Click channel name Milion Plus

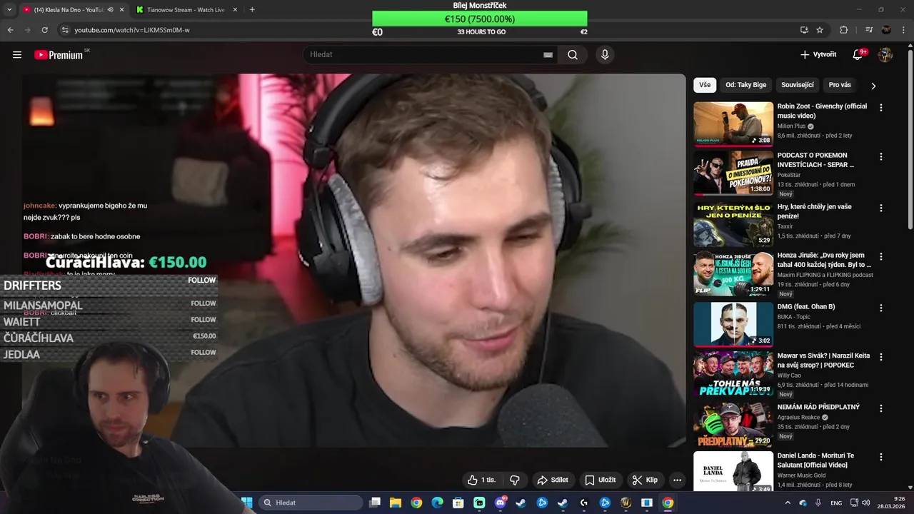click(x=791, y=126)
